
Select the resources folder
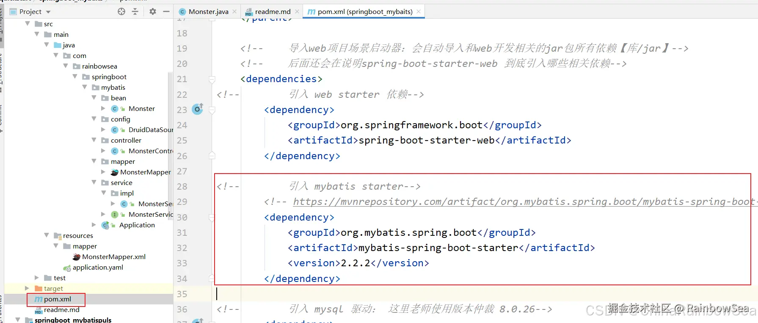click(x=78, y=236)
